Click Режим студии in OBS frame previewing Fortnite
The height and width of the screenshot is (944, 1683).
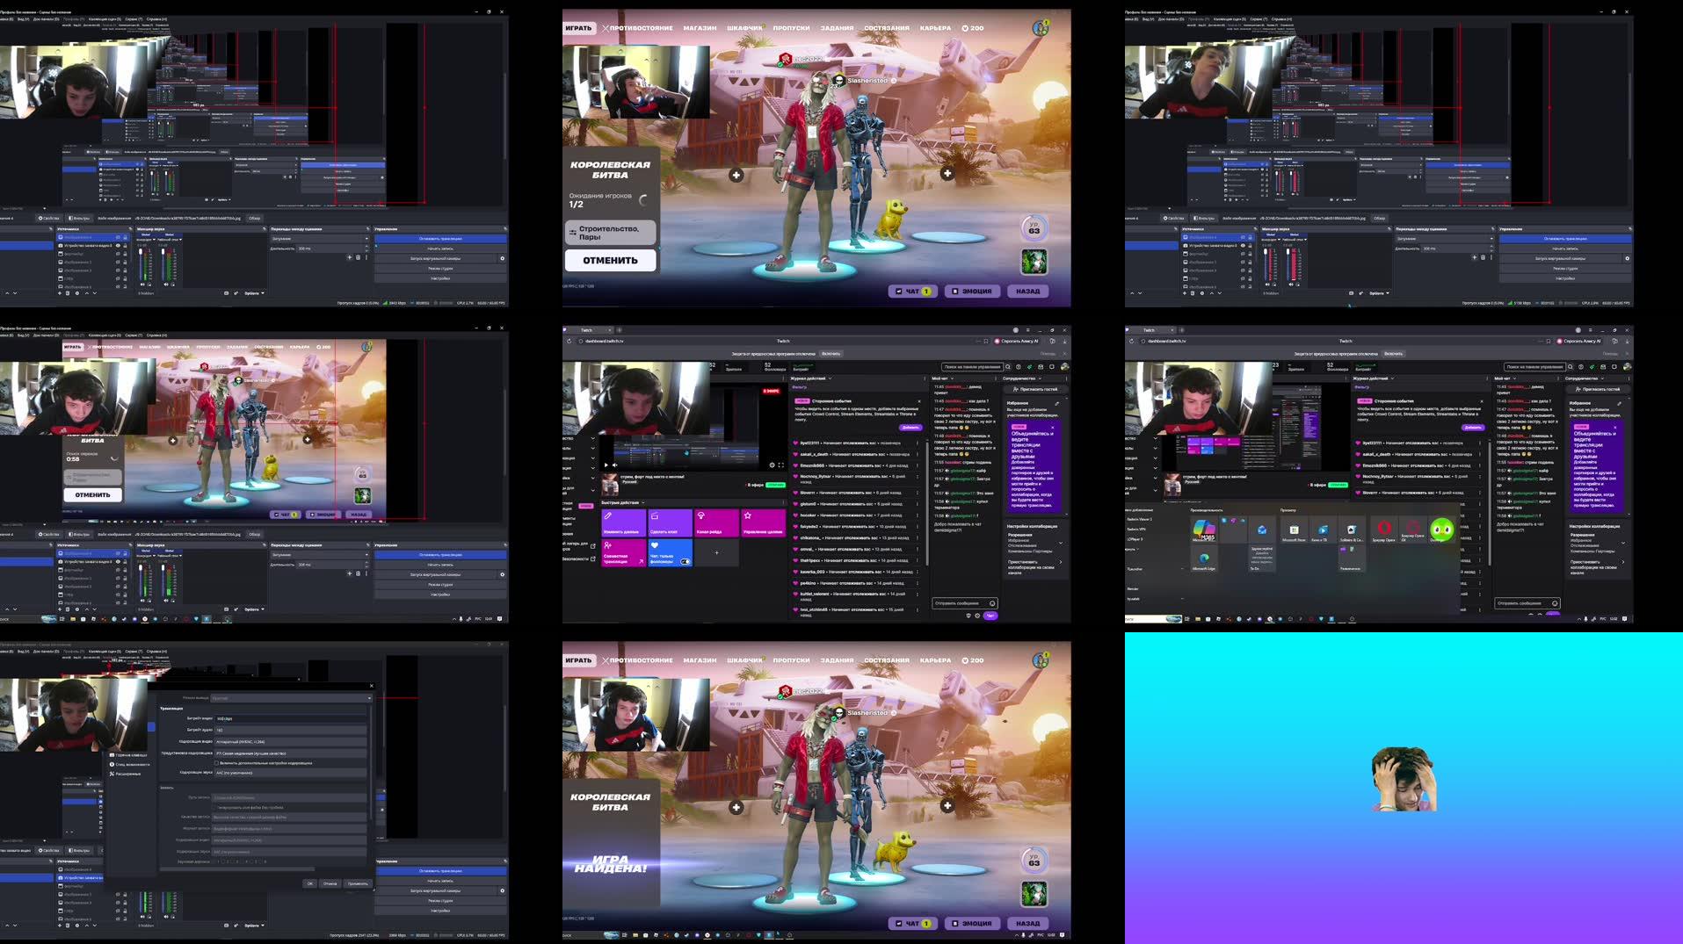tap(440, 585)
